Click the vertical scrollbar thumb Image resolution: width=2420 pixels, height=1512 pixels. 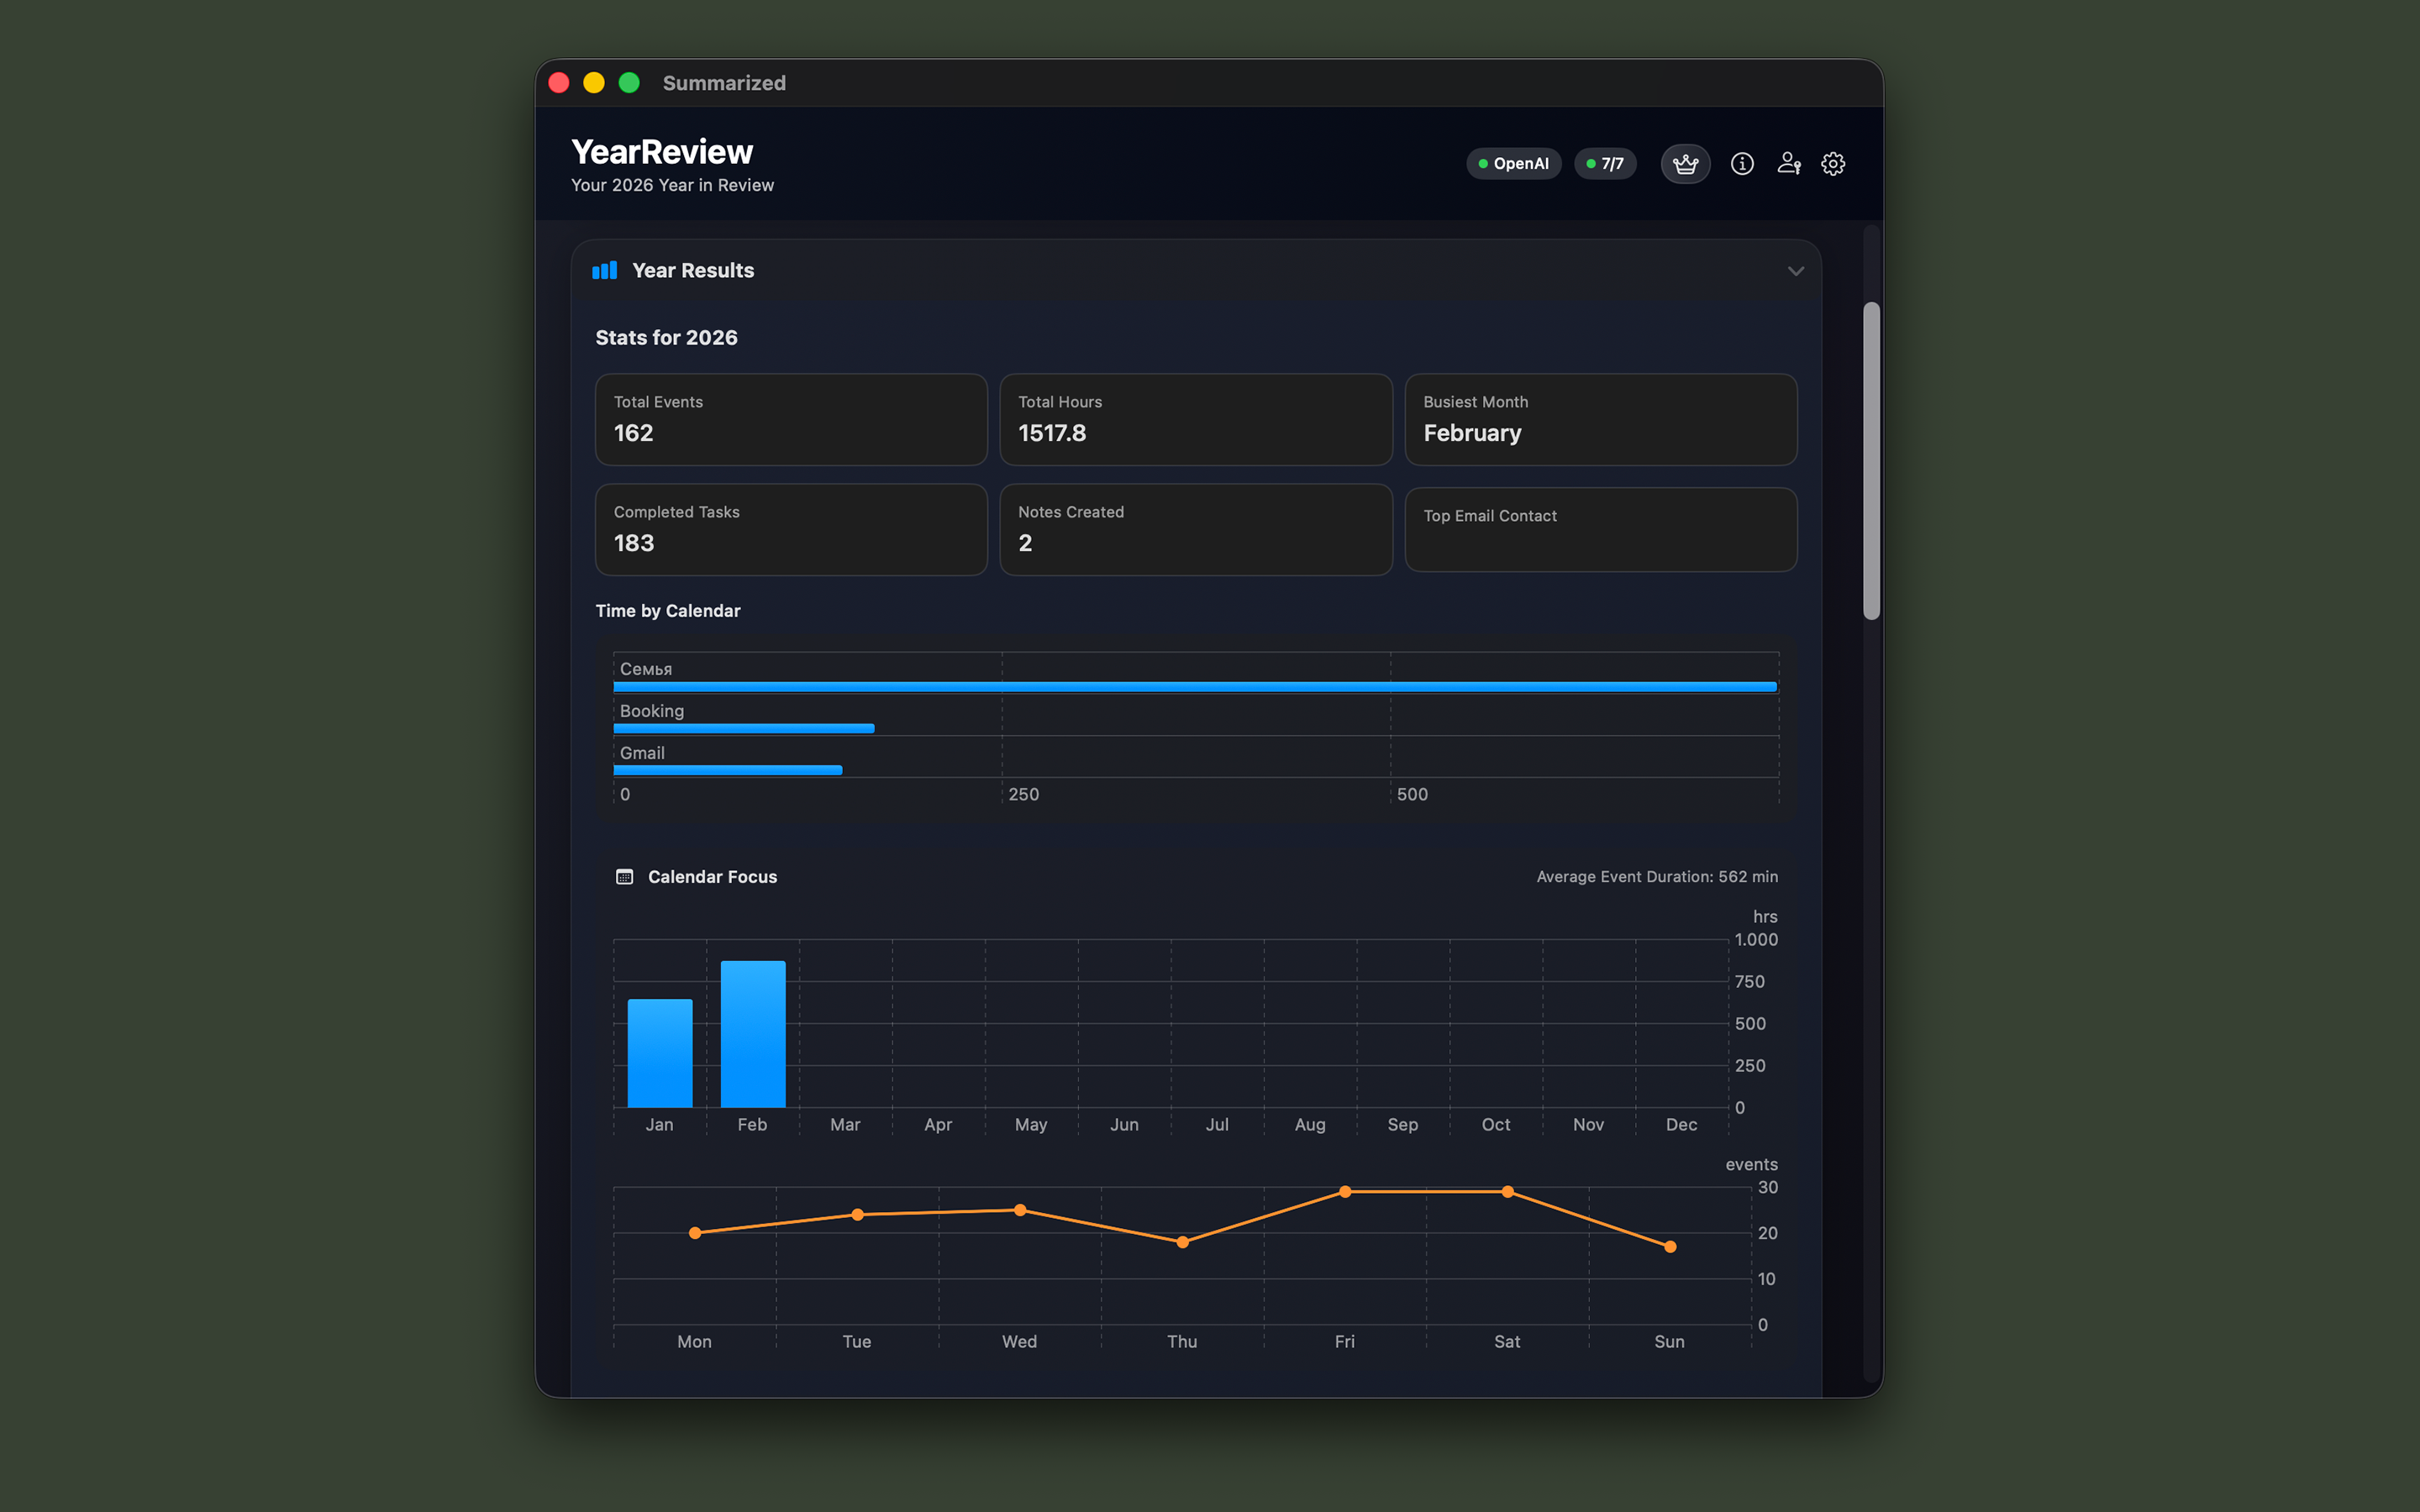tap(1871, 460)
